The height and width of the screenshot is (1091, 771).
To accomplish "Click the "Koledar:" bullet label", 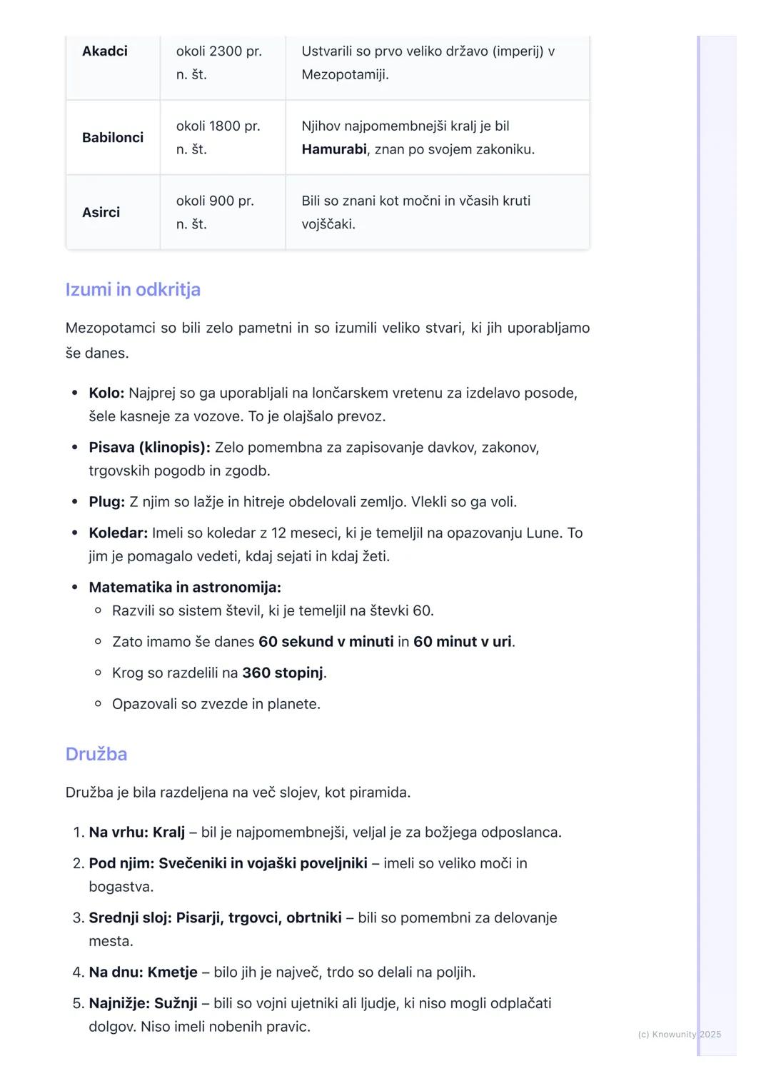I will pyautogui.click(x=118, y=533).
